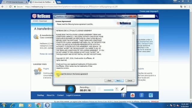Viewport: 192px width, 108px height.
Task: Open the NetBeans YouTube icon
Action: [x=133, y=95]
